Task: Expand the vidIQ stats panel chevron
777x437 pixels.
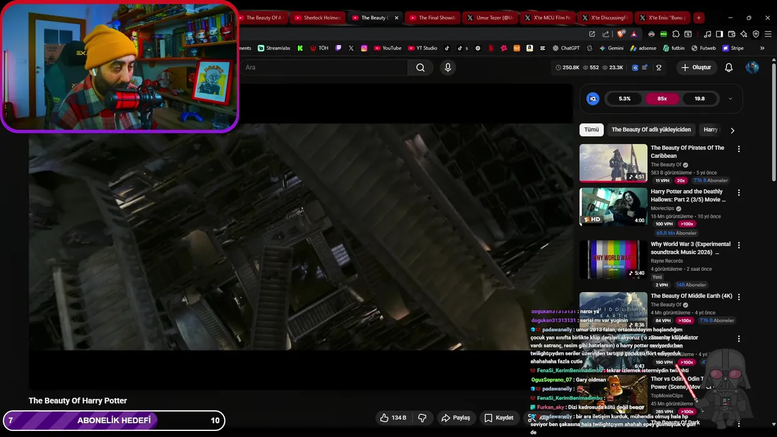Action: [x=730, y=98]
